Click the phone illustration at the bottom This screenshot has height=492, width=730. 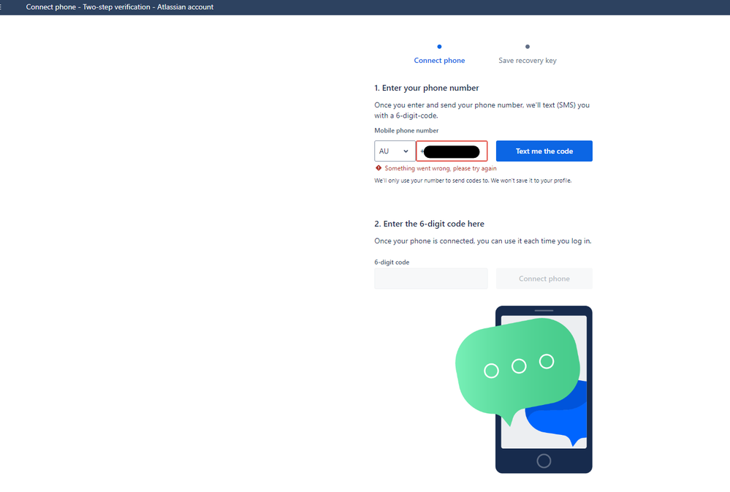click(x=544, y=389)
